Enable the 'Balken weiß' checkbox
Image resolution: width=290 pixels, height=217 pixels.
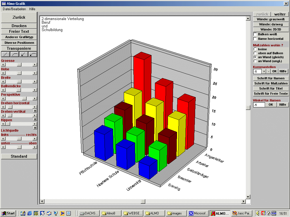(255, 34)
